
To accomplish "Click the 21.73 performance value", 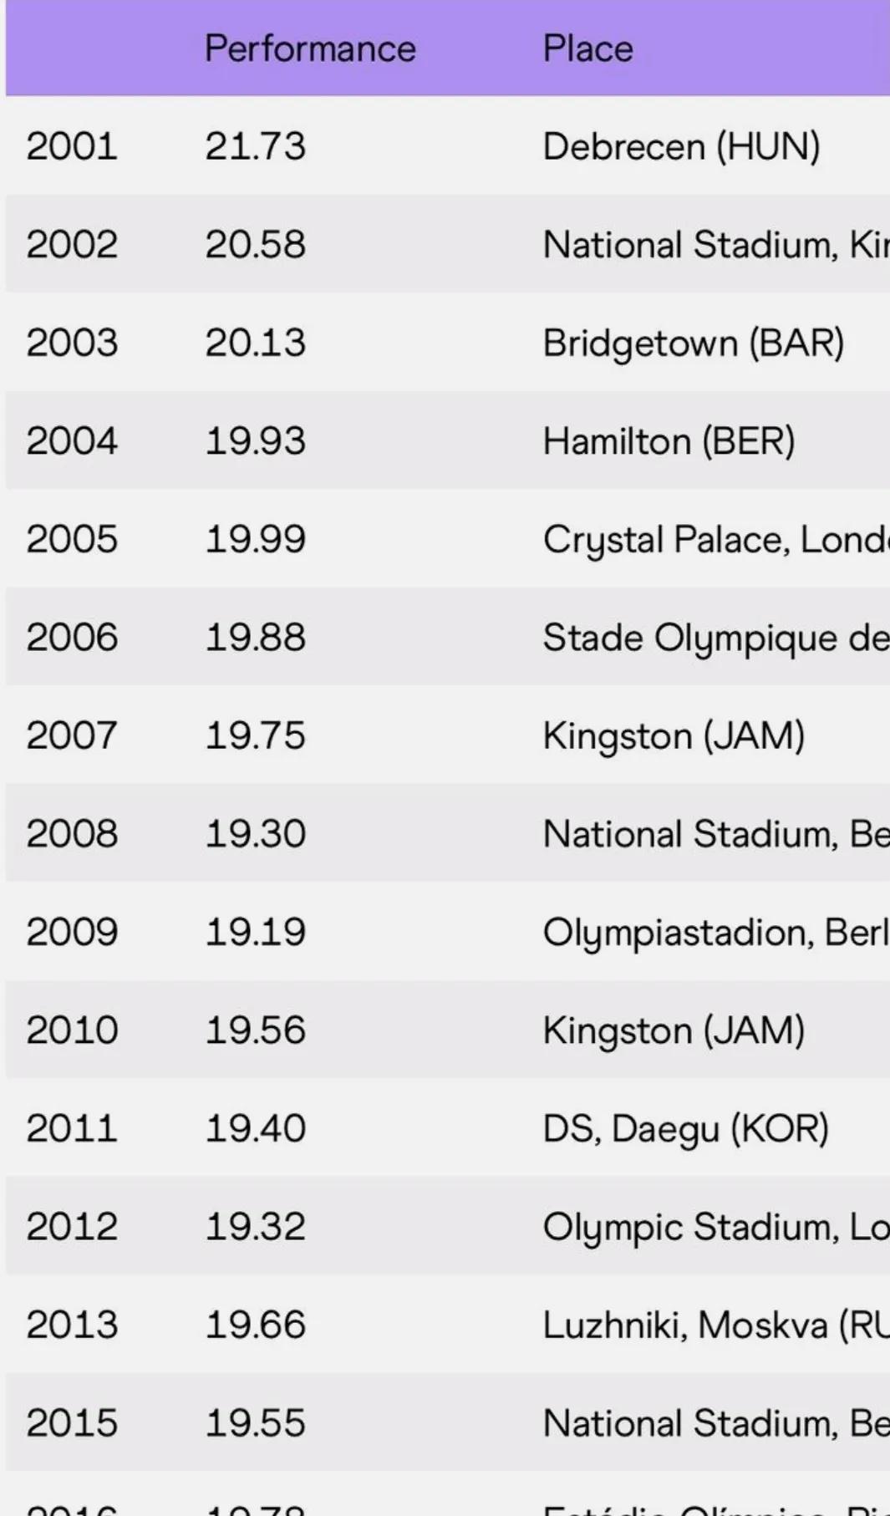I will click(256, 146).
